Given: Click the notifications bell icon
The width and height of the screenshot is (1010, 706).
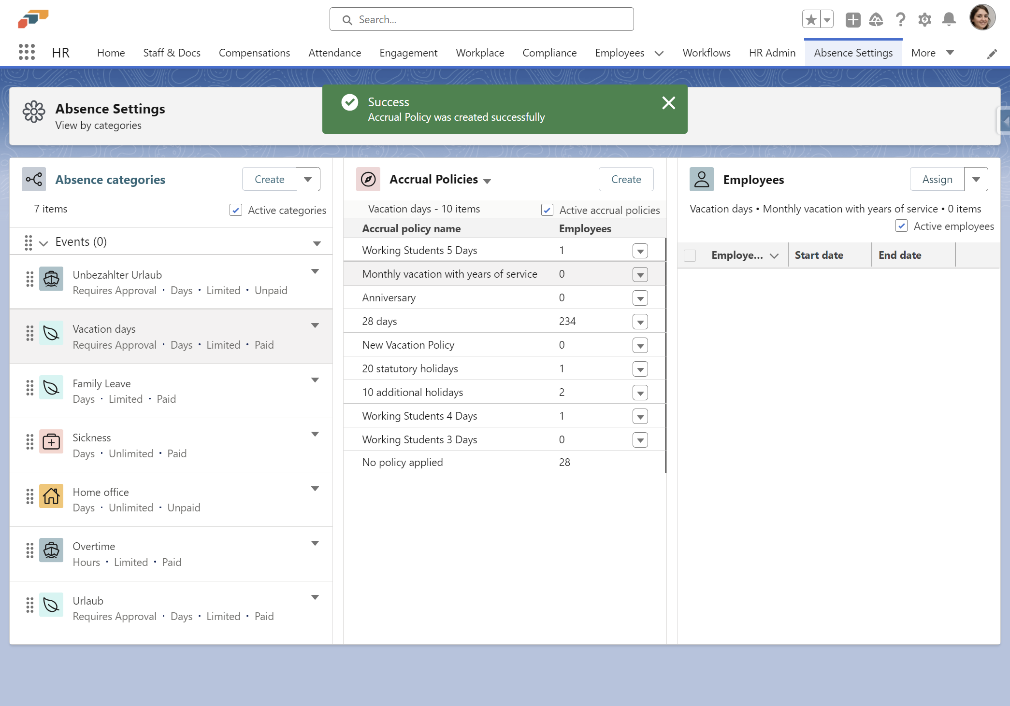Looking at the screenshot, I should [x=949, y=19].
